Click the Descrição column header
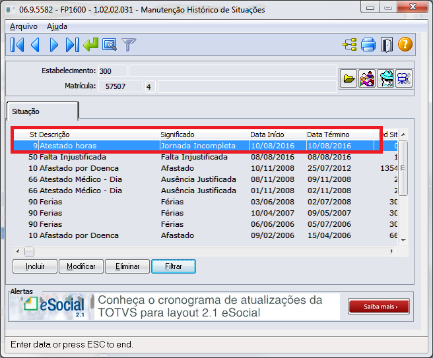The height and width of the screenshot is (358, 433). point(99,134)
